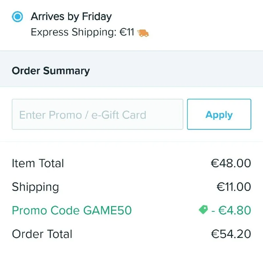Click the Order Summary heading
The width and height of the screenshot is (263, 253).
(x=51, y=71)
